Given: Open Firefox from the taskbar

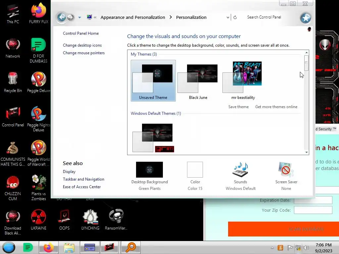Looking at the screenshot, I should click(48, 247).
